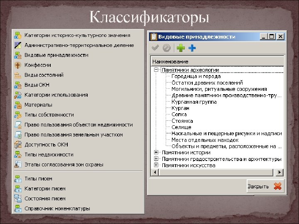
Task: Open the Категории использования menu label
Action: coord(56,95)
